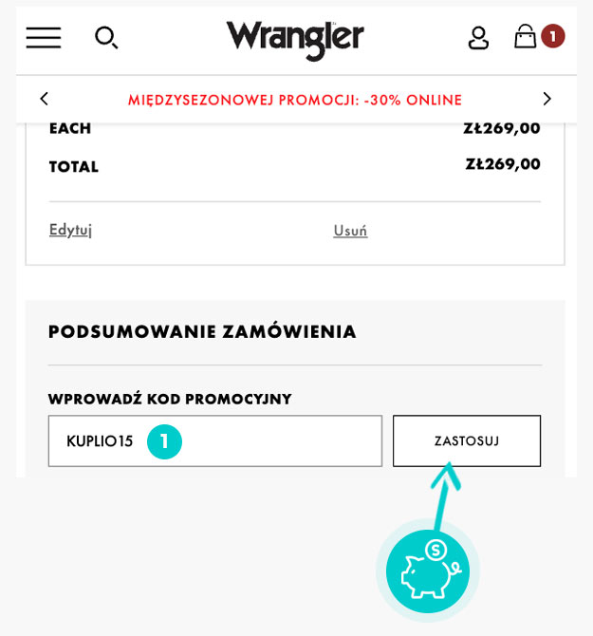Screen dimensions: 593x636
Task: Click the Wprowadź Kod Promocyjny label
Action: pyautogui.click(x=170, y=400)
